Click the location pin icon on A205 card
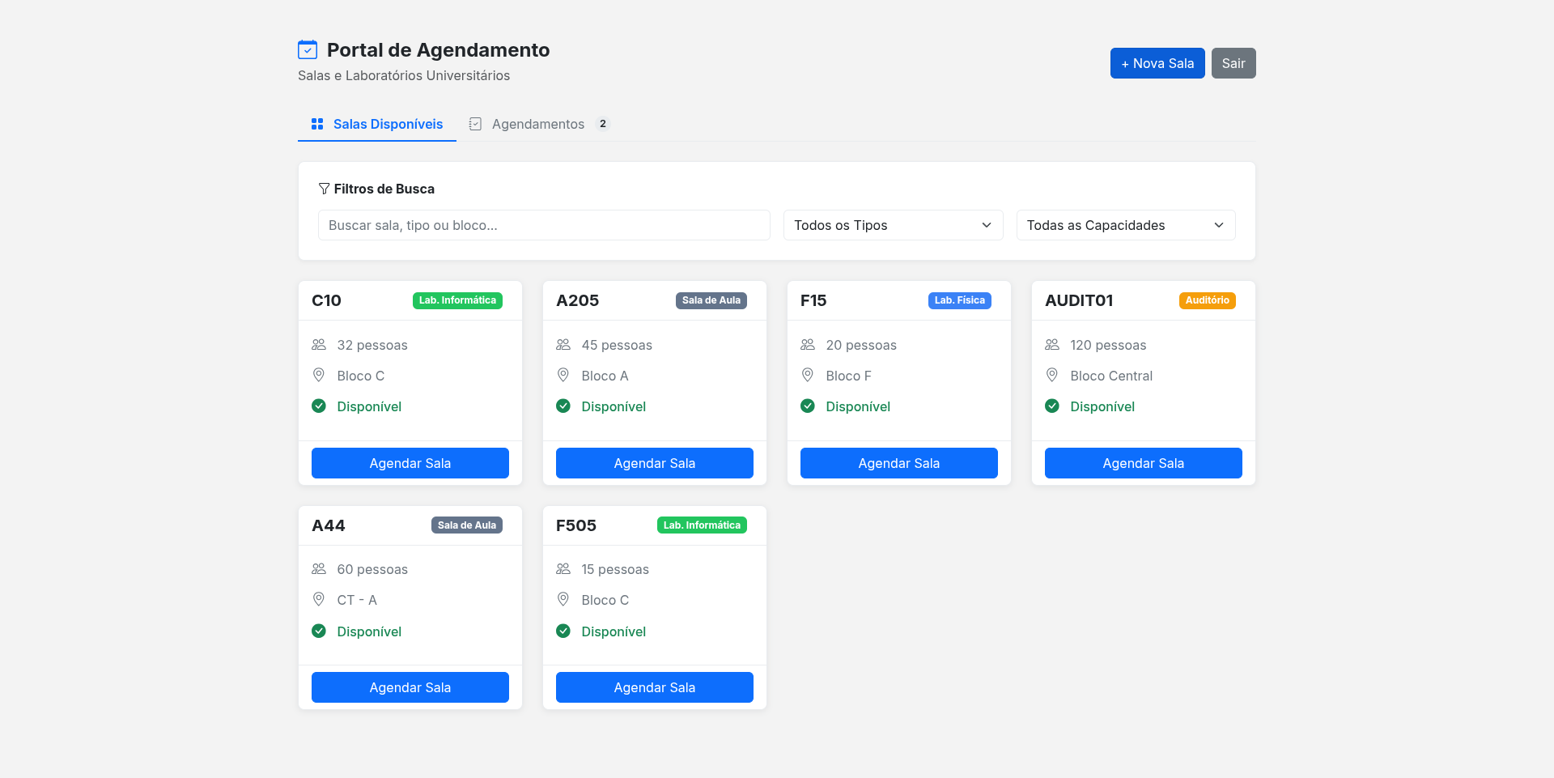This screenshot has width=1554, height=778. 563,375
